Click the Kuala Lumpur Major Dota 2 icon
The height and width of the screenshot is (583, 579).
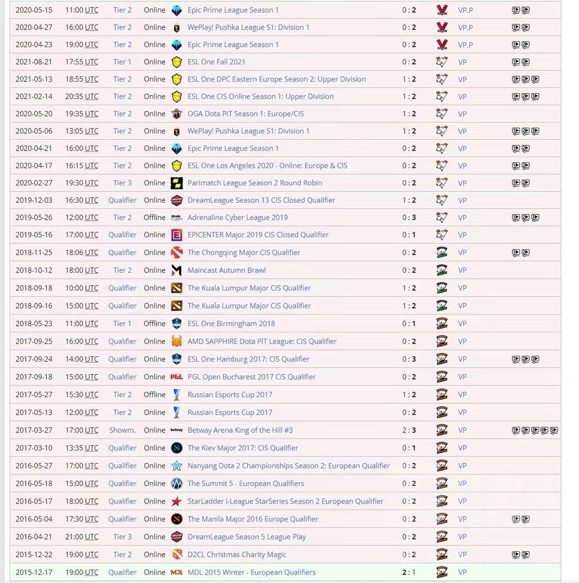click(x=177, y=288)
